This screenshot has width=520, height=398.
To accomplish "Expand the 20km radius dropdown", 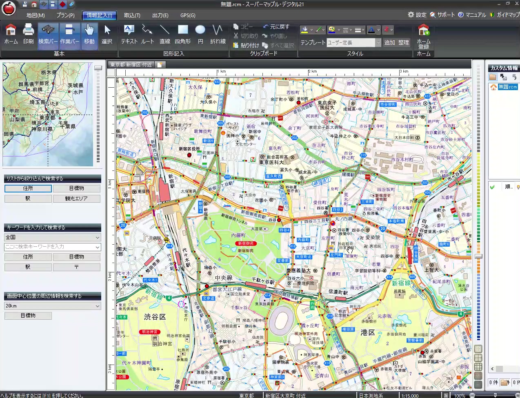I will click(97, 306).
